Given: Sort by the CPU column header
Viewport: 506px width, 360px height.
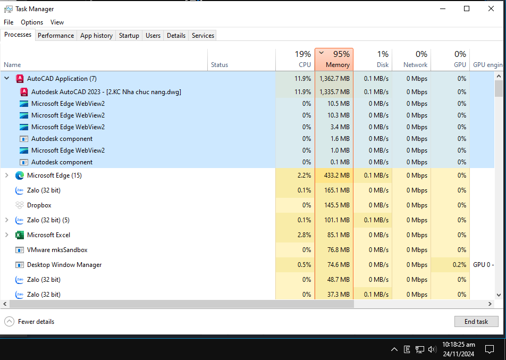Looking at the screenshot, I should [x=296, y=60].
